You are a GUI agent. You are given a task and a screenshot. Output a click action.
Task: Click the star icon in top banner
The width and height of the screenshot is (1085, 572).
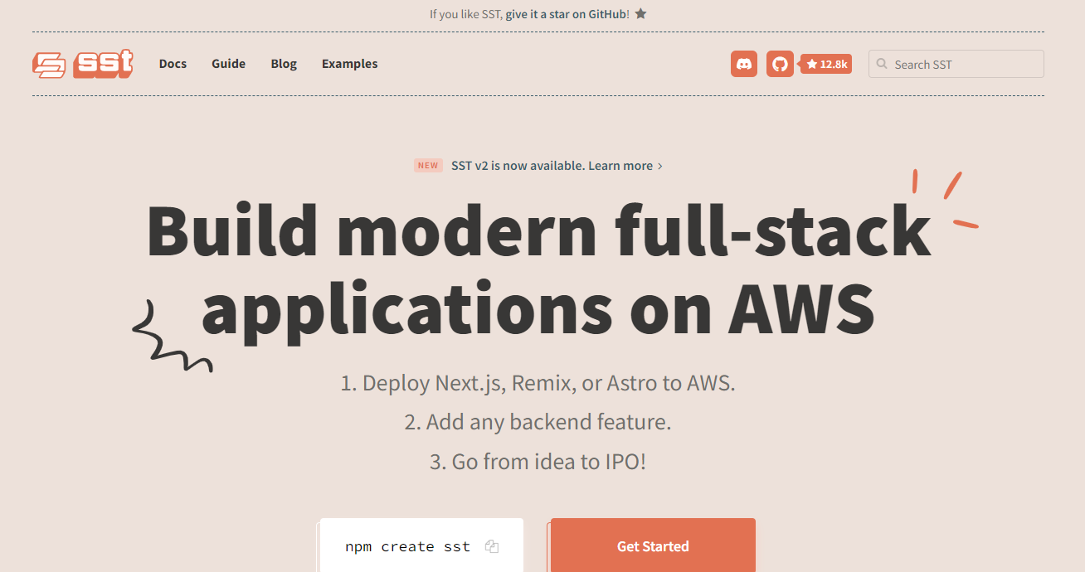click(x=640, y=14)
